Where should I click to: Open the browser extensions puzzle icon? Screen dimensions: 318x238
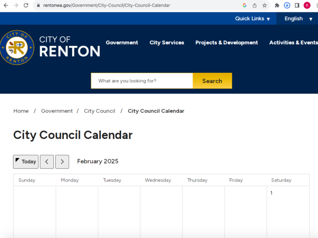tap(277, 5)
